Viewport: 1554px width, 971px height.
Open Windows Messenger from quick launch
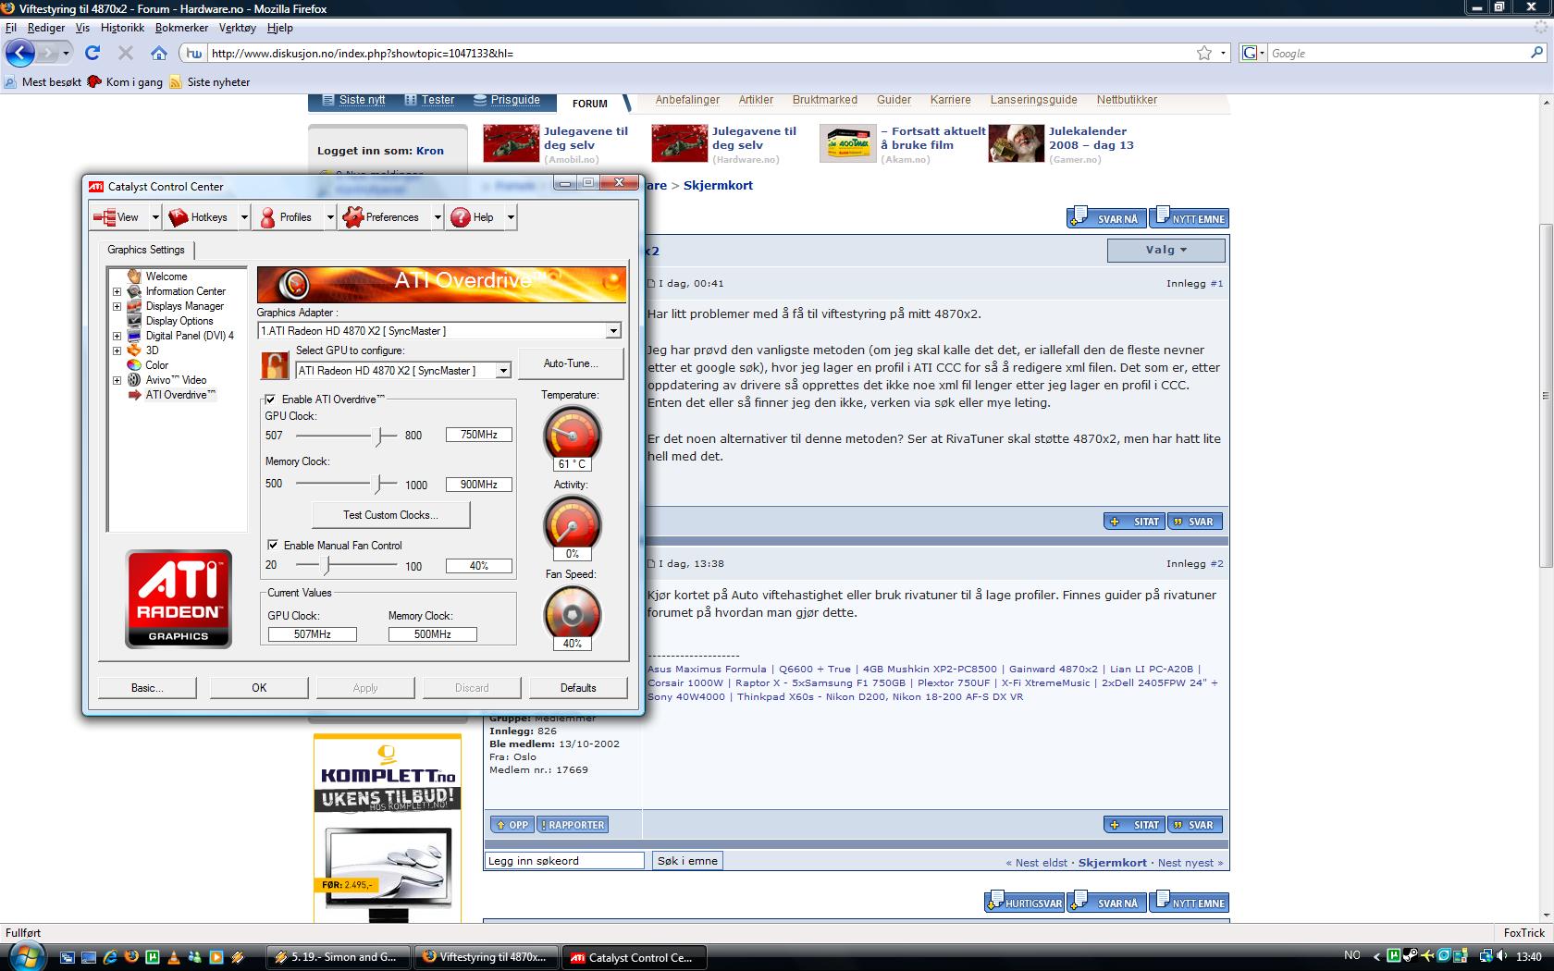pos(195,957)
